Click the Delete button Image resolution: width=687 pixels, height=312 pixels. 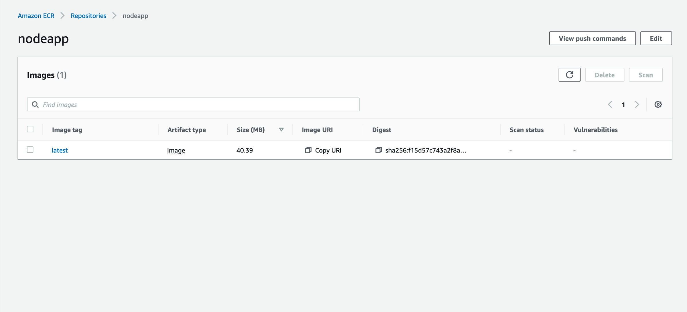pos(605,75)
